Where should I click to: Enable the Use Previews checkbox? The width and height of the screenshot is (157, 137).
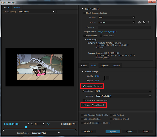click(x=111, y=115)
